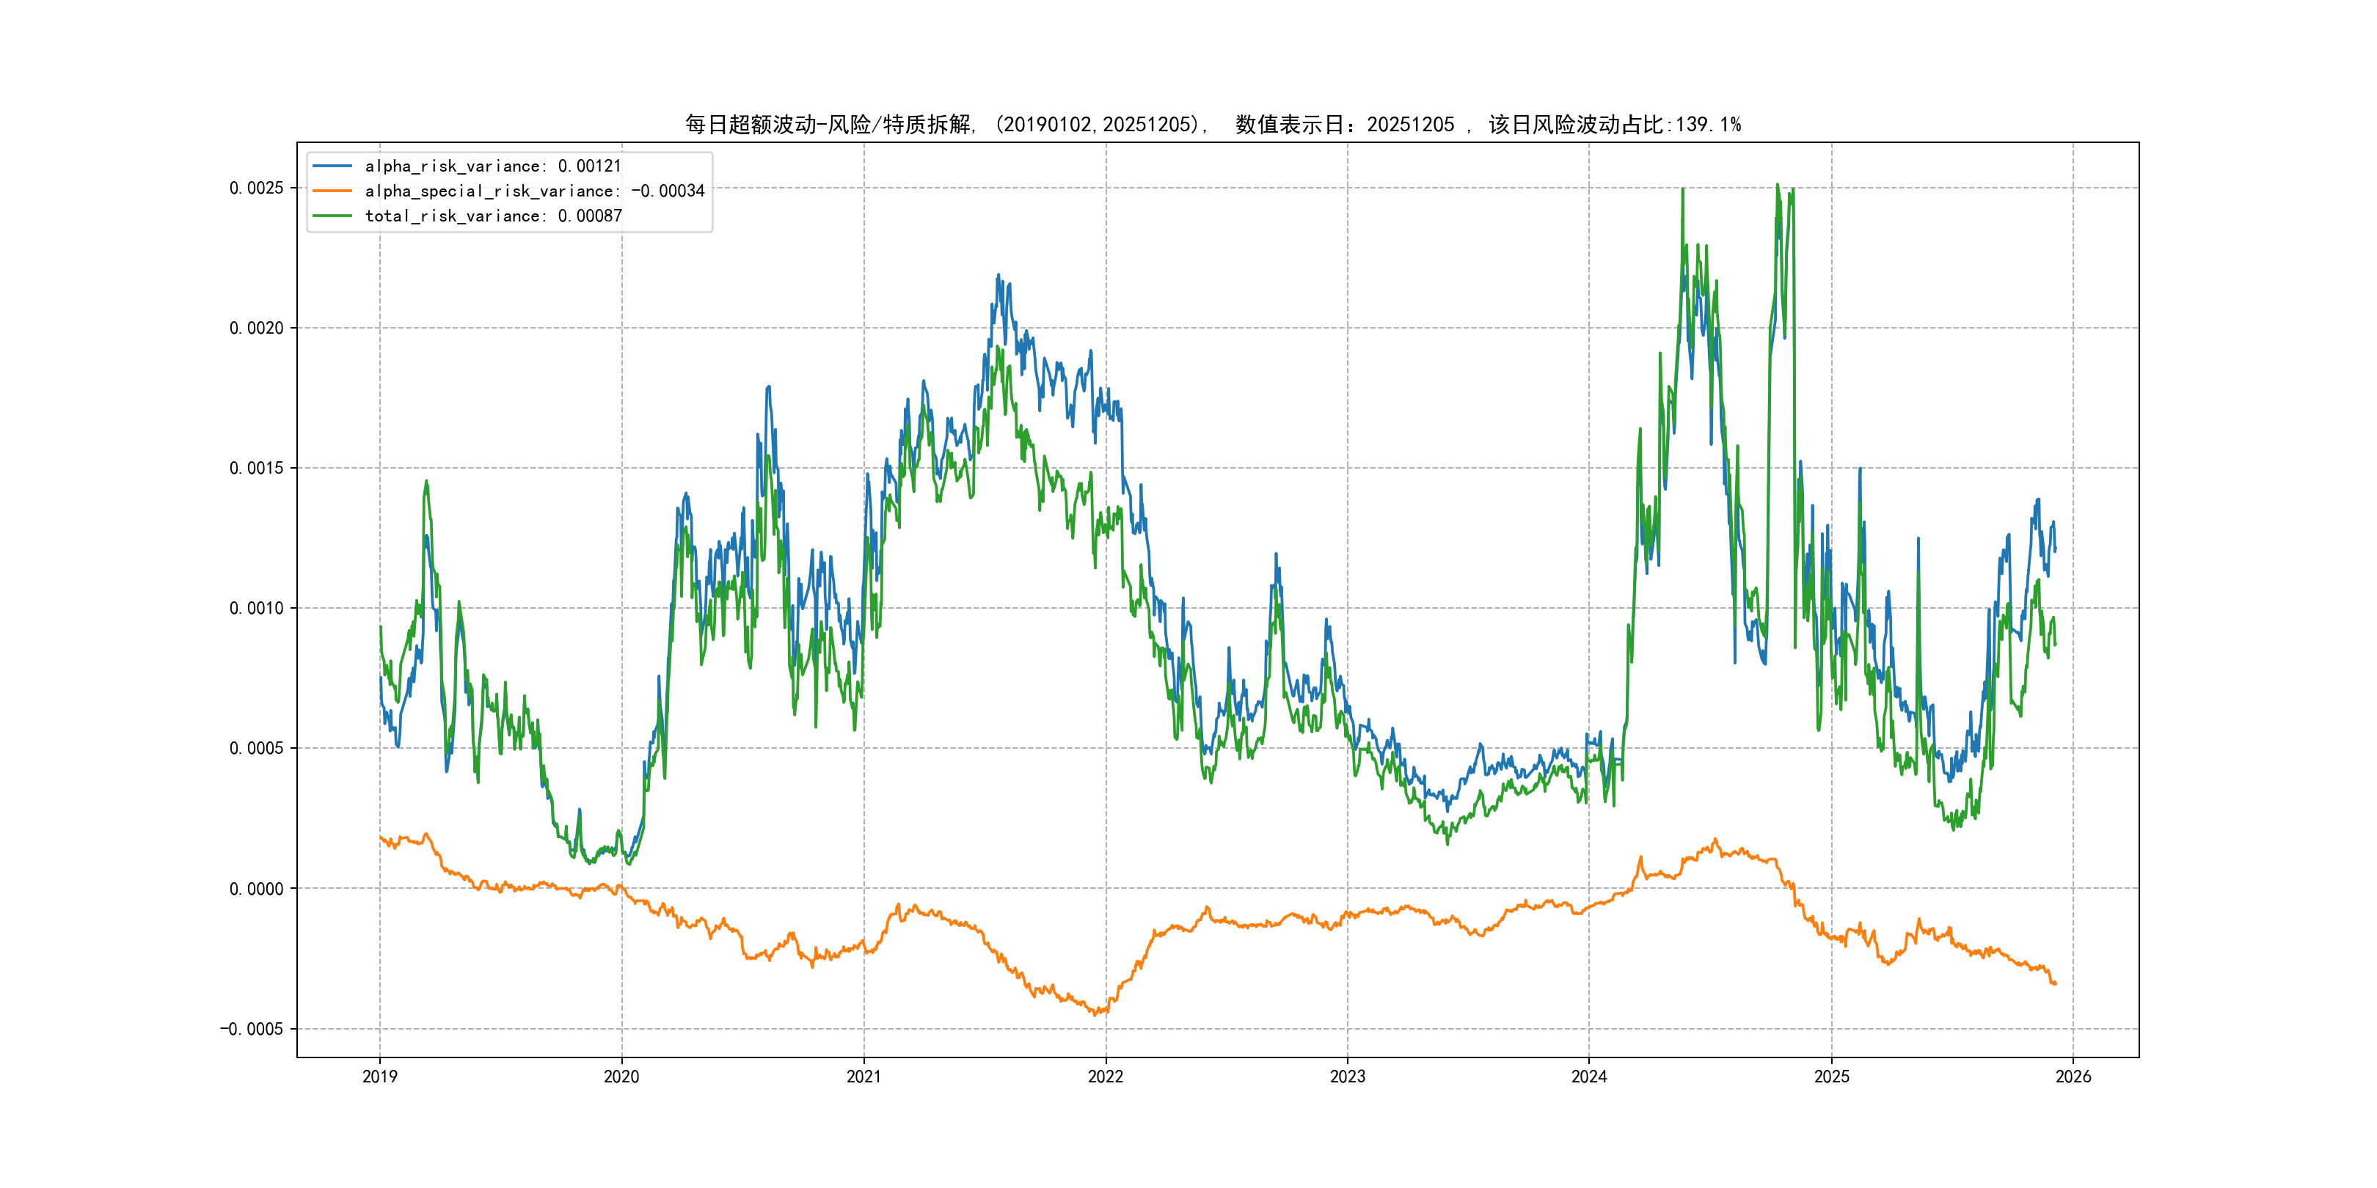2377x1188 pixels.
Task: Click the 0.0015 y-axis tick label
Action: pos(257,469)
